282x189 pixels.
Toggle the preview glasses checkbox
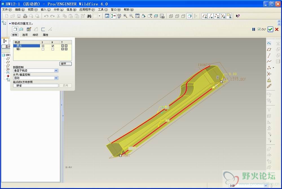259,29
